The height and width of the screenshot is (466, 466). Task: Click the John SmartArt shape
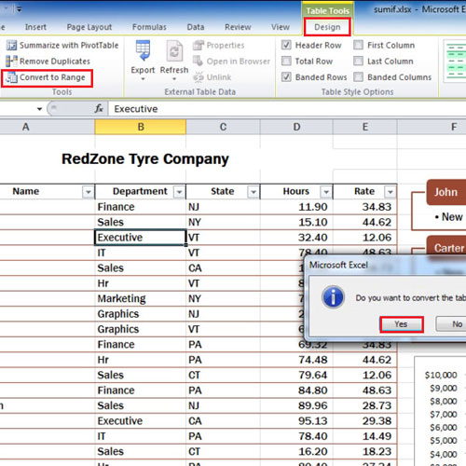click(446, 192)
